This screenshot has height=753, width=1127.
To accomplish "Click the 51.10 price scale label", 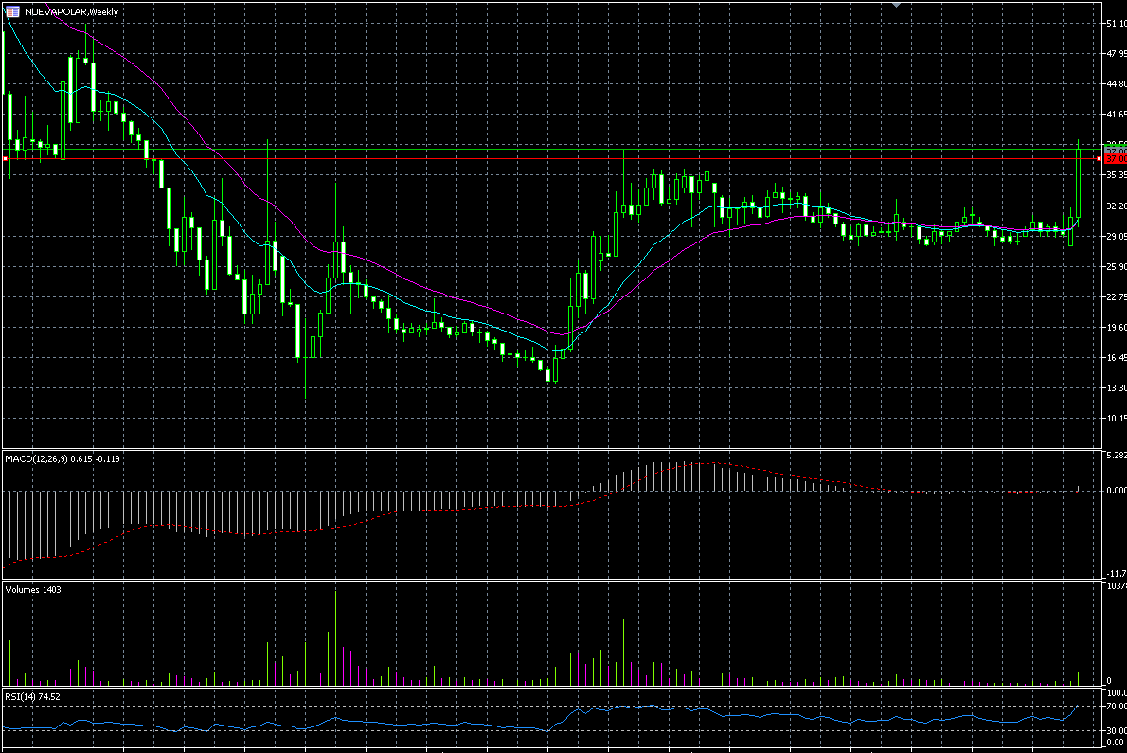I will click(x=1115, y=24).
